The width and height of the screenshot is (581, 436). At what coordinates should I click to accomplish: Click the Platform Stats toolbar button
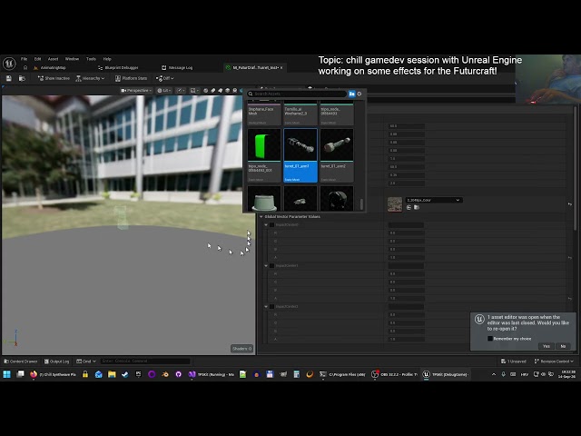[x=131, y=78]
